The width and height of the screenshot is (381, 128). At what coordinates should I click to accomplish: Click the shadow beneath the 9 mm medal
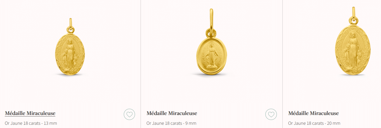(212, 74)
